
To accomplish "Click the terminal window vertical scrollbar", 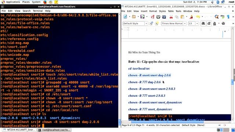I will pos(119,70).
